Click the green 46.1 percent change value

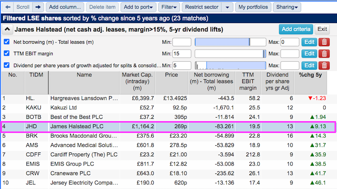tap(318, 183)
